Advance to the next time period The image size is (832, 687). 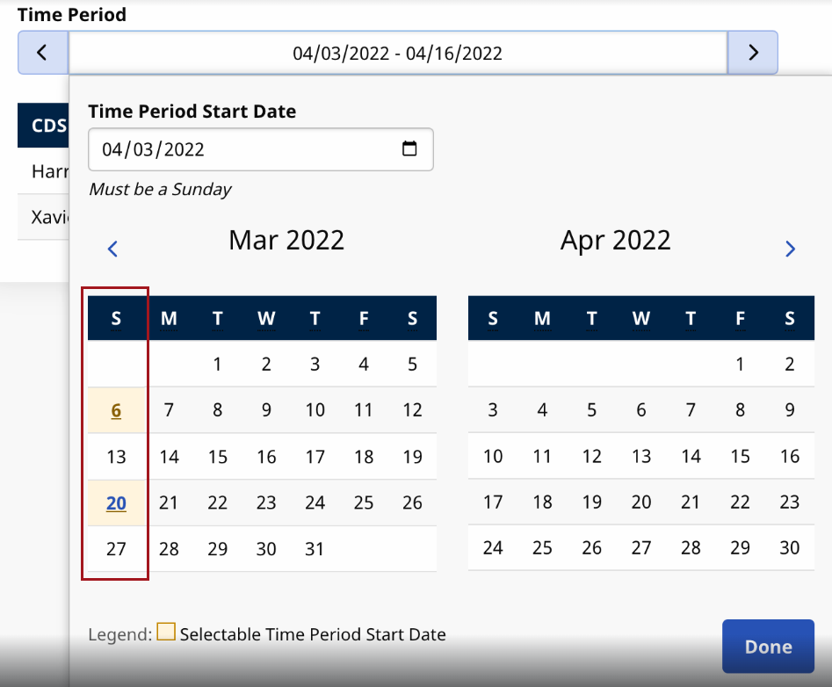pos(753,53)
